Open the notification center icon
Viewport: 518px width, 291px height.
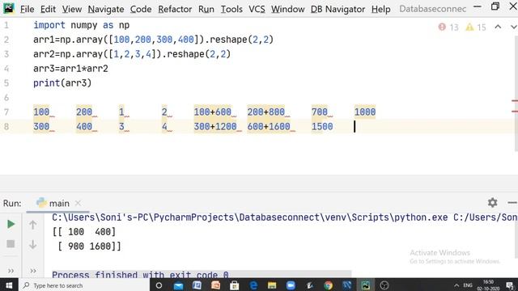[x=510, y=285]
